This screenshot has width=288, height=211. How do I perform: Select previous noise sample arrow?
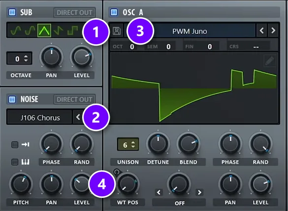(78, 117)
